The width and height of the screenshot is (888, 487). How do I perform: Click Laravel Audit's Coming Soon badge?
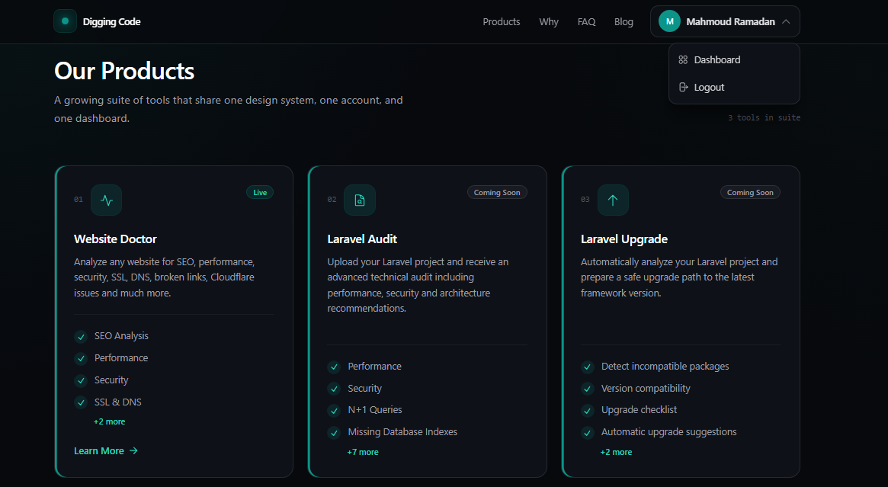pos(497,193)
